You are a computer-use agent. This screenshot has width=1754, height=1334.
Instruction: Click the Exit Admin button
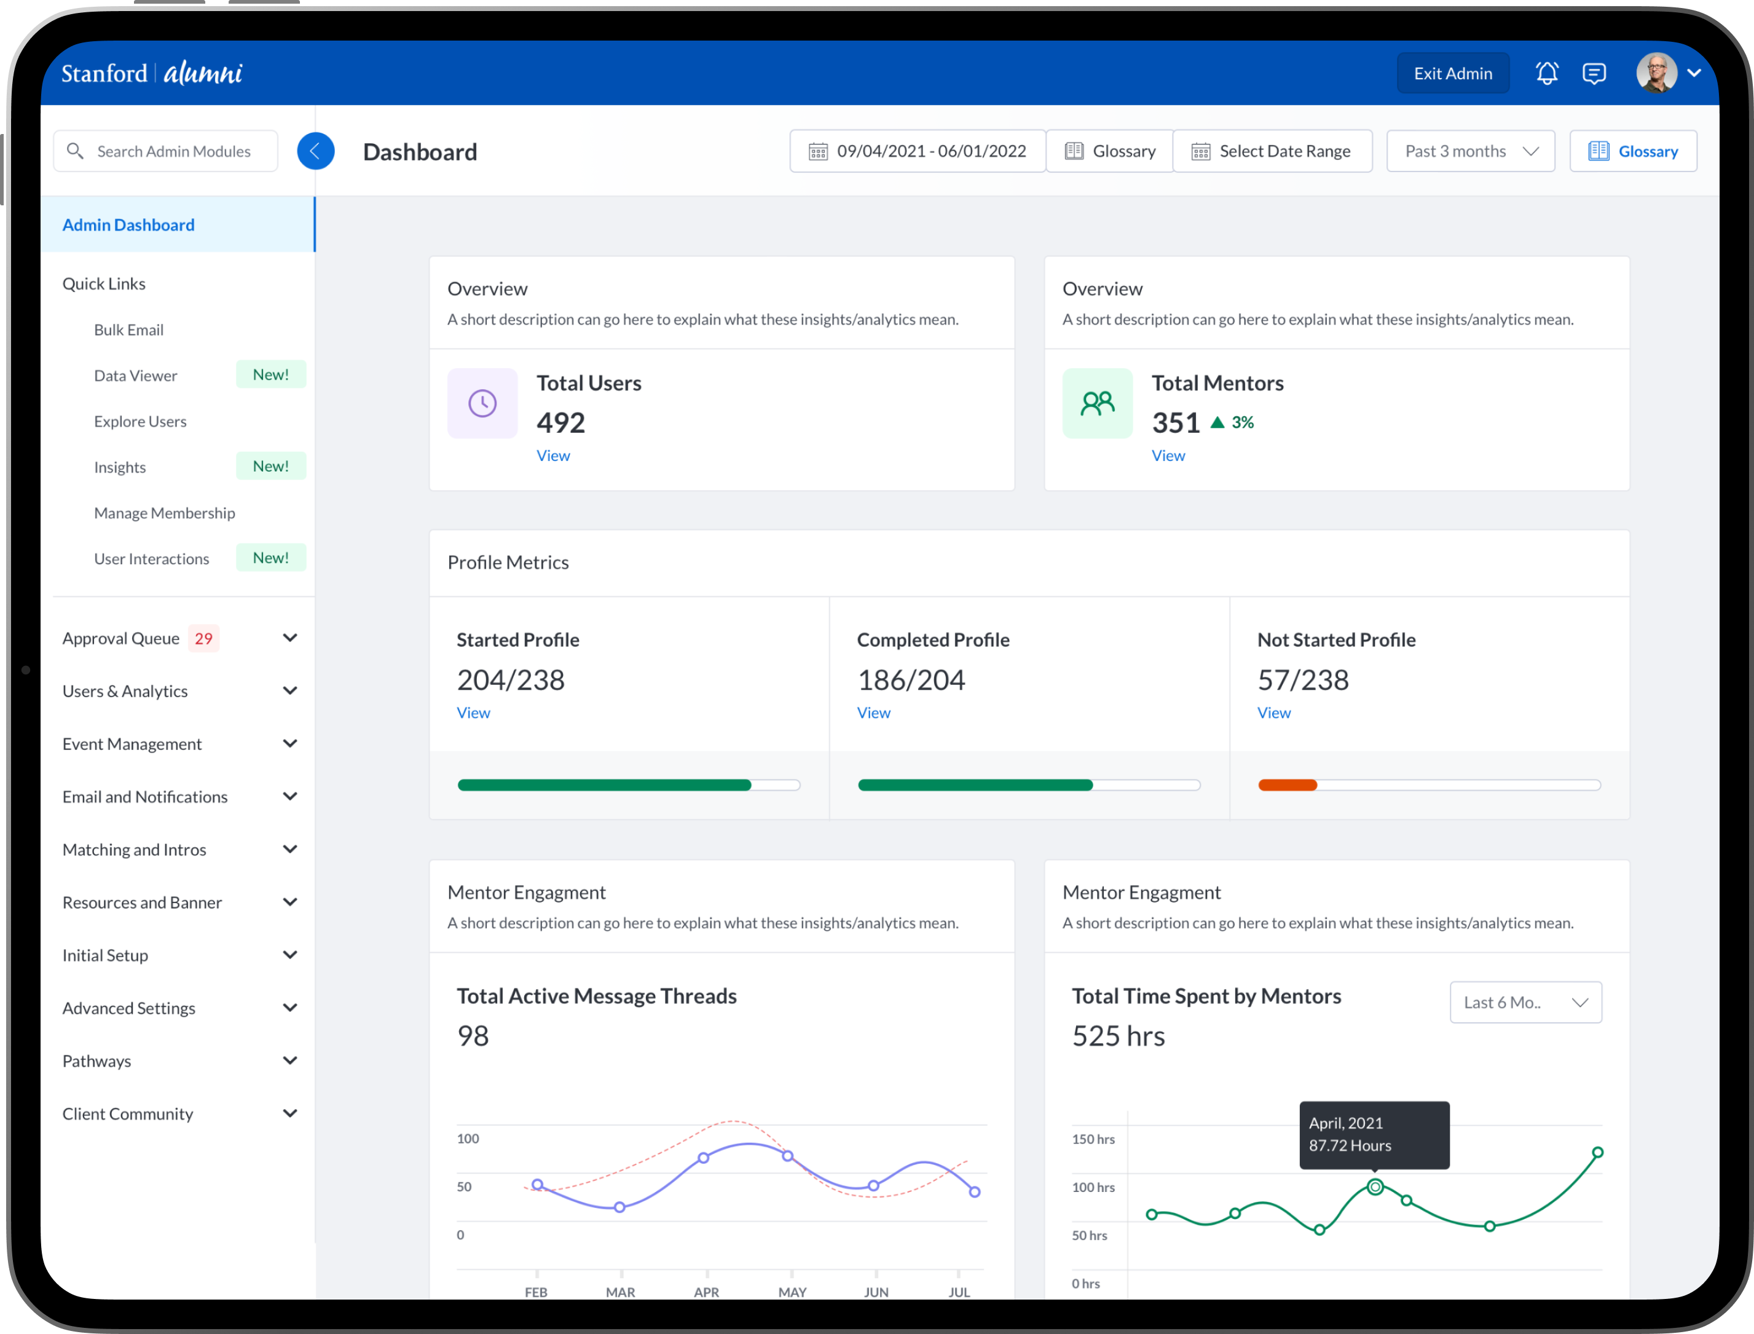1452,73
